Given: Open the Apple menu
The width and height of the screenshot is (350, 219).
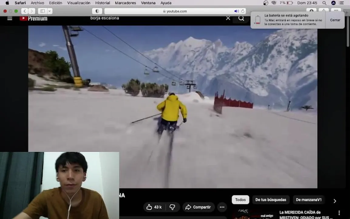Looking at the screenshot, I should pos(7,3).
